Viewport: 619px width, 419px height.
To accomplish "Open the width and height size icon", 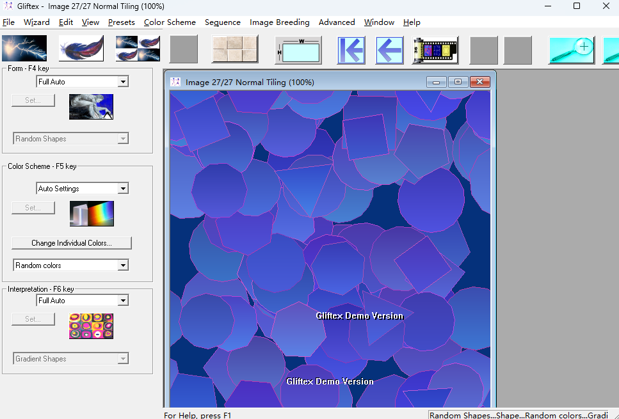I will tap(298, 49).
